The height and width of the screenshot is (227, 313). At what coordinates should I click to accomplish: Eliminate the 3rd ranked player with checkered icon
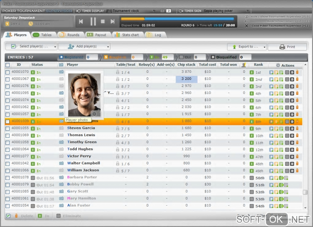pyautogui.click(x=287, y=86)
